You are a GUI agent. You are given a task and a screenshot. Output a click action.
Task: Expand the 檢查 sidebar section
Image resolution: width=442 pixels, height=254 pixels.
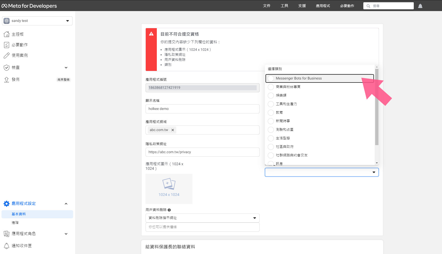coord(66,68)
